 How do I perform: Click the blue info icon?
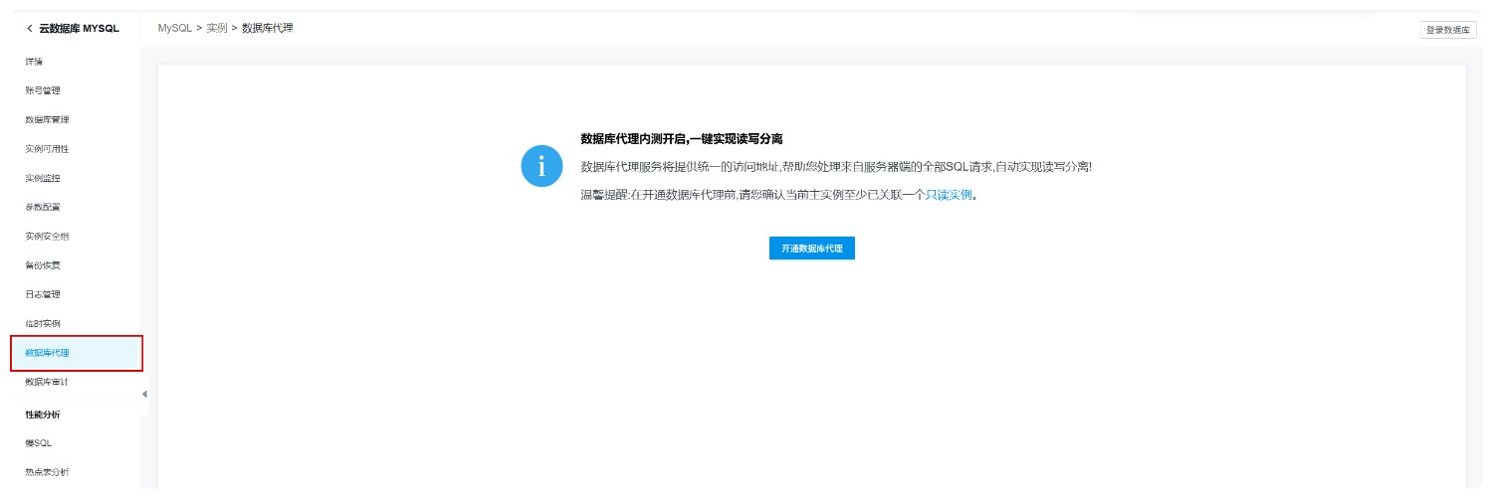[541, 166]
